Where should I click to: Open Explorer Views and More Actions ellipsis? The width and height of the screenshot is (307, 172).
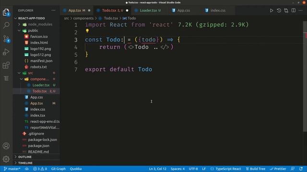coord(53,11)
